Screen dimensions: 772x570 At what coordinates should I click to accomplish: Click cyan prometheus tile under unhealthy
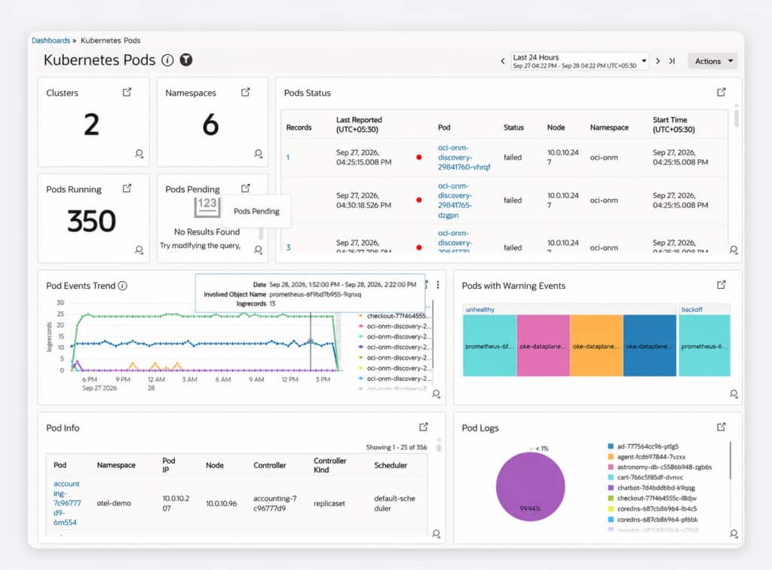pyautogui.click(x=490, y=346)
